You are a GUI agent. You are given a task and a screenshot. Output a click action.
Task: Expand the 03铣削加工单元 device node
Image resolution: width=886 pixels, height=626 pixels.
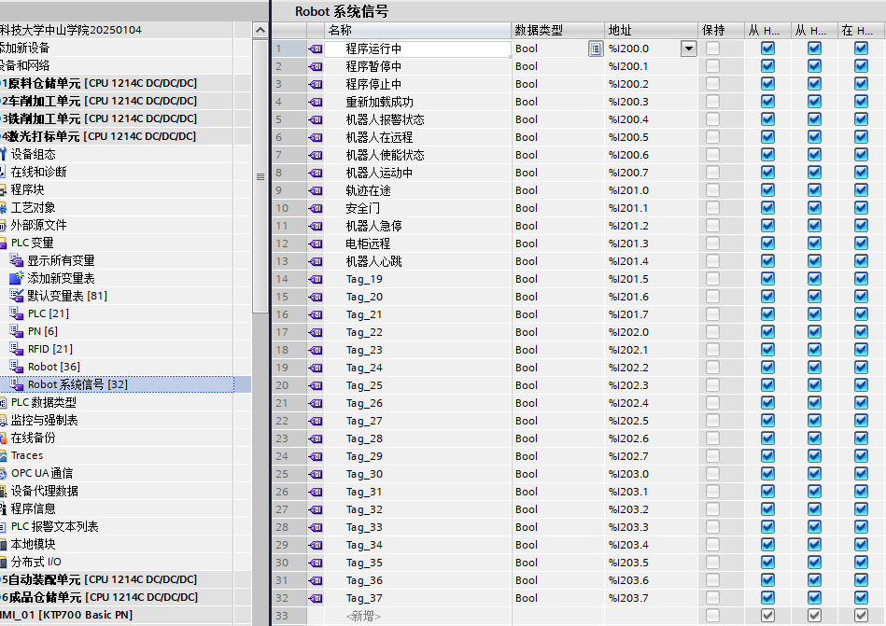point(98,119)
